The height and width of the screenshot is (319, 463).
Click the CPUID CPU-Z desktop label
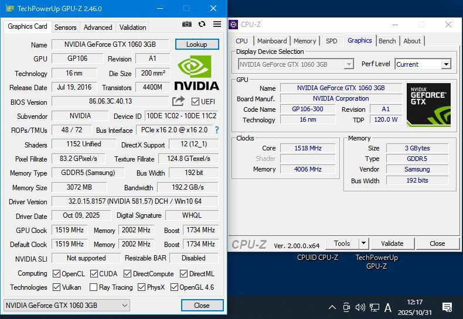(x=318, y=258)
